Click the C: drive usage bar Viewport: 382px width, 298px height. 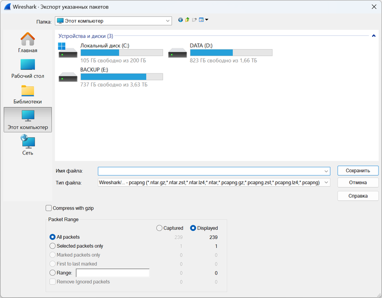pos(121,53)
